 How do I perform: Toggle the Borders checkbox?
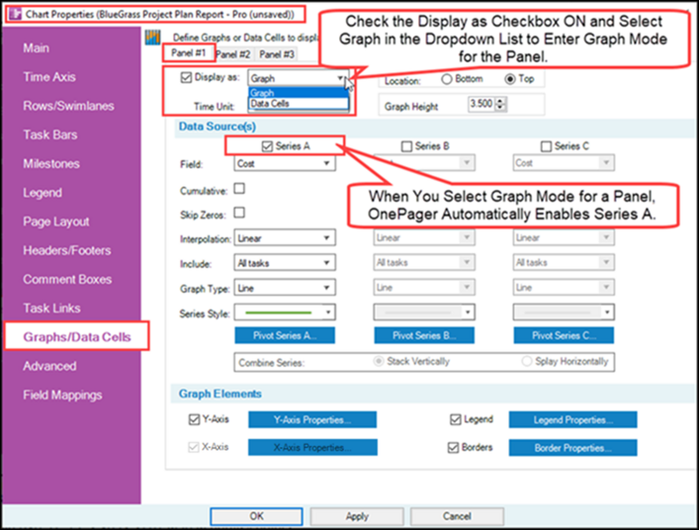453,448
